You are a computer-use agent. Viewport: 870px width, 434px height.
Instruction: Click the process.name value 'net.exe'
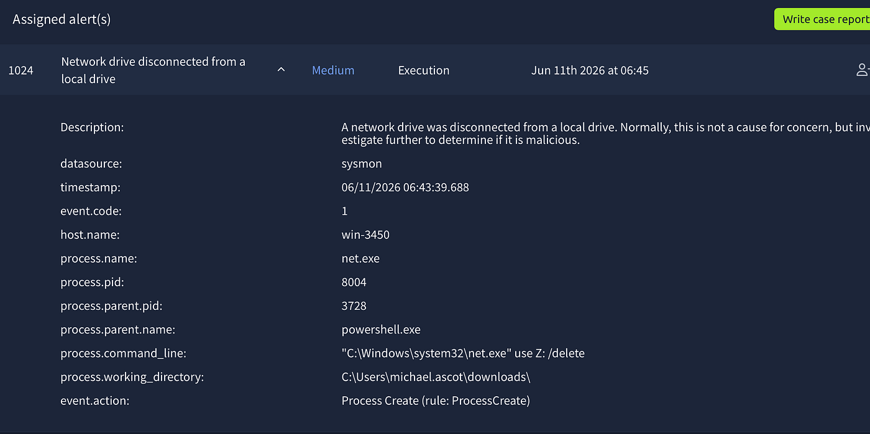coord(360,258)
